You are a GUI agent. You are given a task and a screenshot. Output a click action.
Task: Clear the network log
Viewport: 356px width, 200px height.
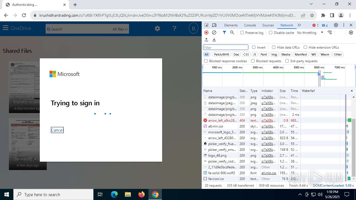(x=214, y=32)
